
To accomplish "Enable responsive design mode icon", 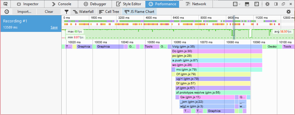I will coord(256,4).
